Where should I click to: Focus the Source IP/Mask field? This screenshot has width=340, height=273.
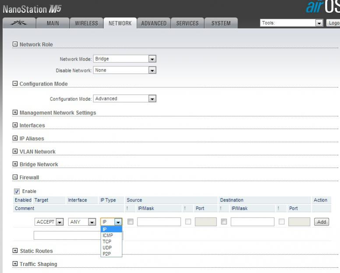pos(159,222)
